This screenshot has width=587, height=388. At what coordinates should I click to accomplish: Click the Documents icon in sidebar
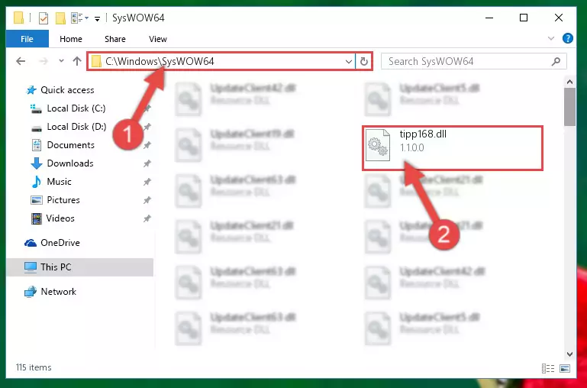point(37,145)
